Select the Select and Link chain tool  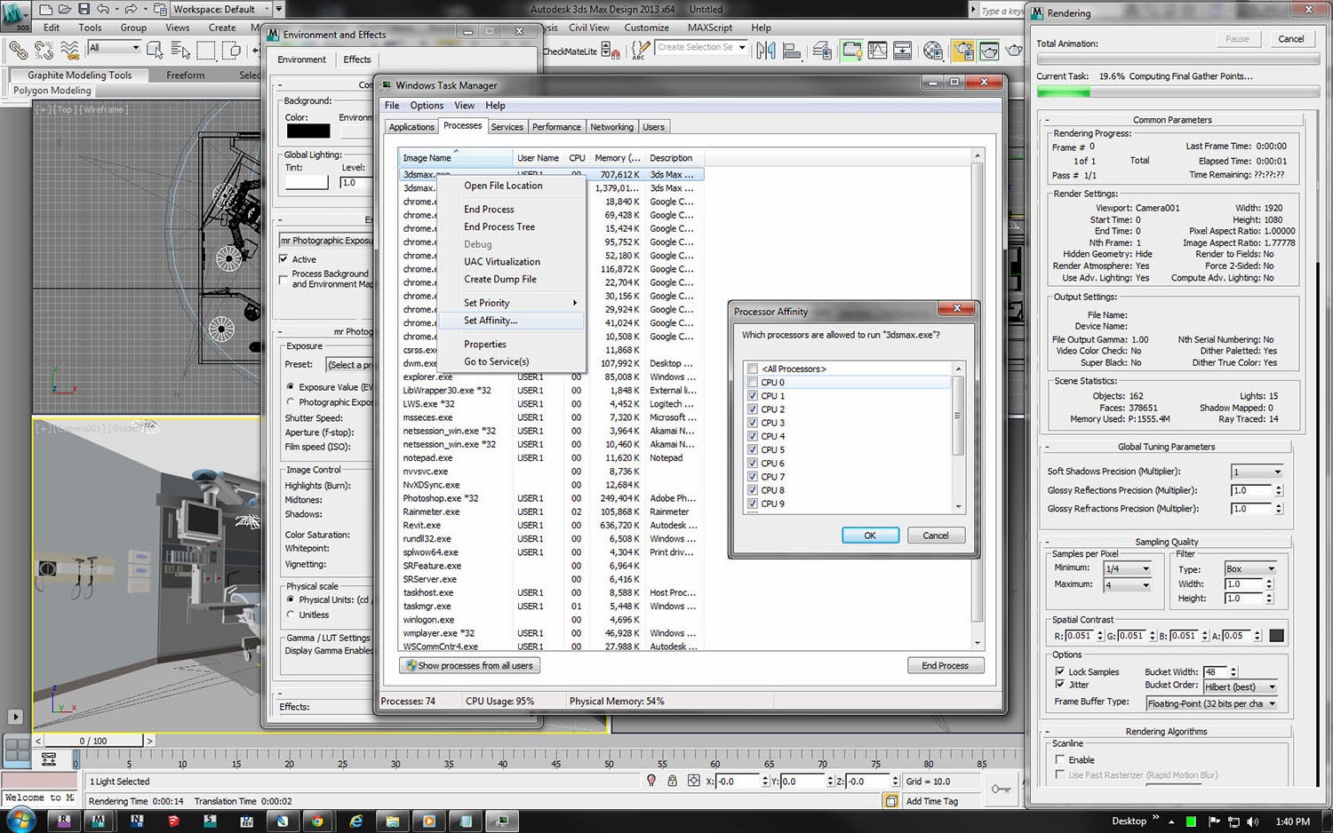click(x=19, y=51)
